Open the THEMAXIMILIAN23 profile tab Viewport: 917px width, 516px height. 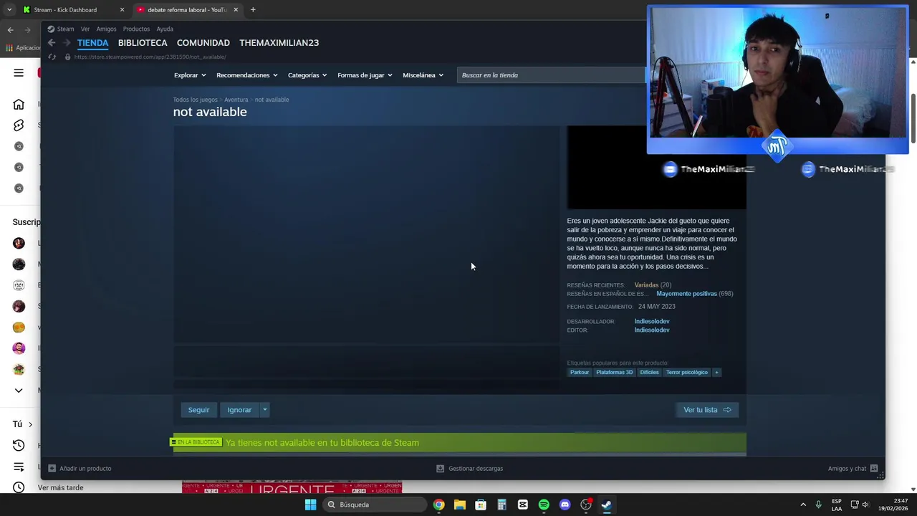279,43
